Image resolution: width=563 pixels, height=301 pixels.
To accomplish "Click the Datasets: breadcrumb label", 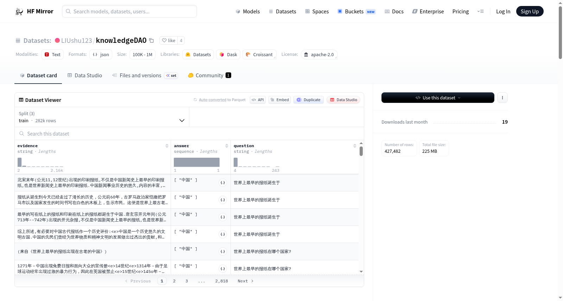I will tap(37, 40).
